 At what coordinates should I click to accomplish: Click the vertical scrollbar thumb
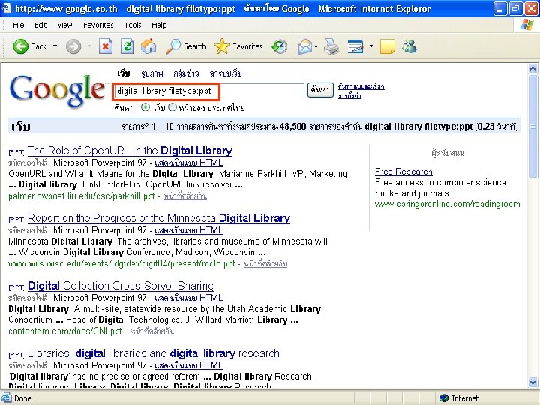pos(532,127)
